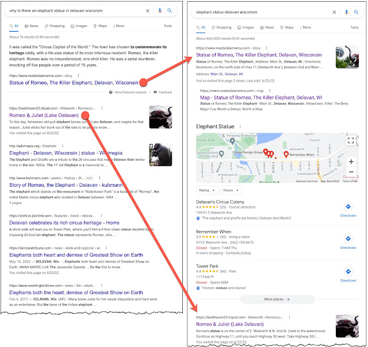
Task: Open three-dot menu beside archive.jsonline.com result
Action: [101, 215]
